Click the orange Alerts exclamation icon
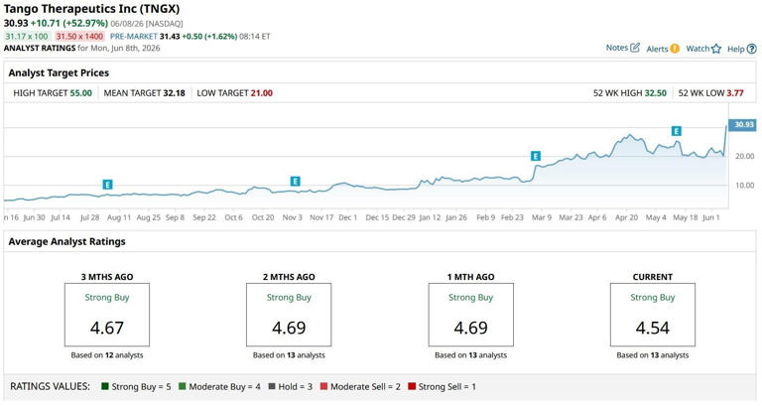The width and height of the screenshot is (762, 407). (x=675, y=49)
